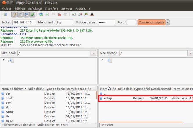This screenshot has width=193, height=128.
Task: Select the dev folder in local list
Action: 48,103
